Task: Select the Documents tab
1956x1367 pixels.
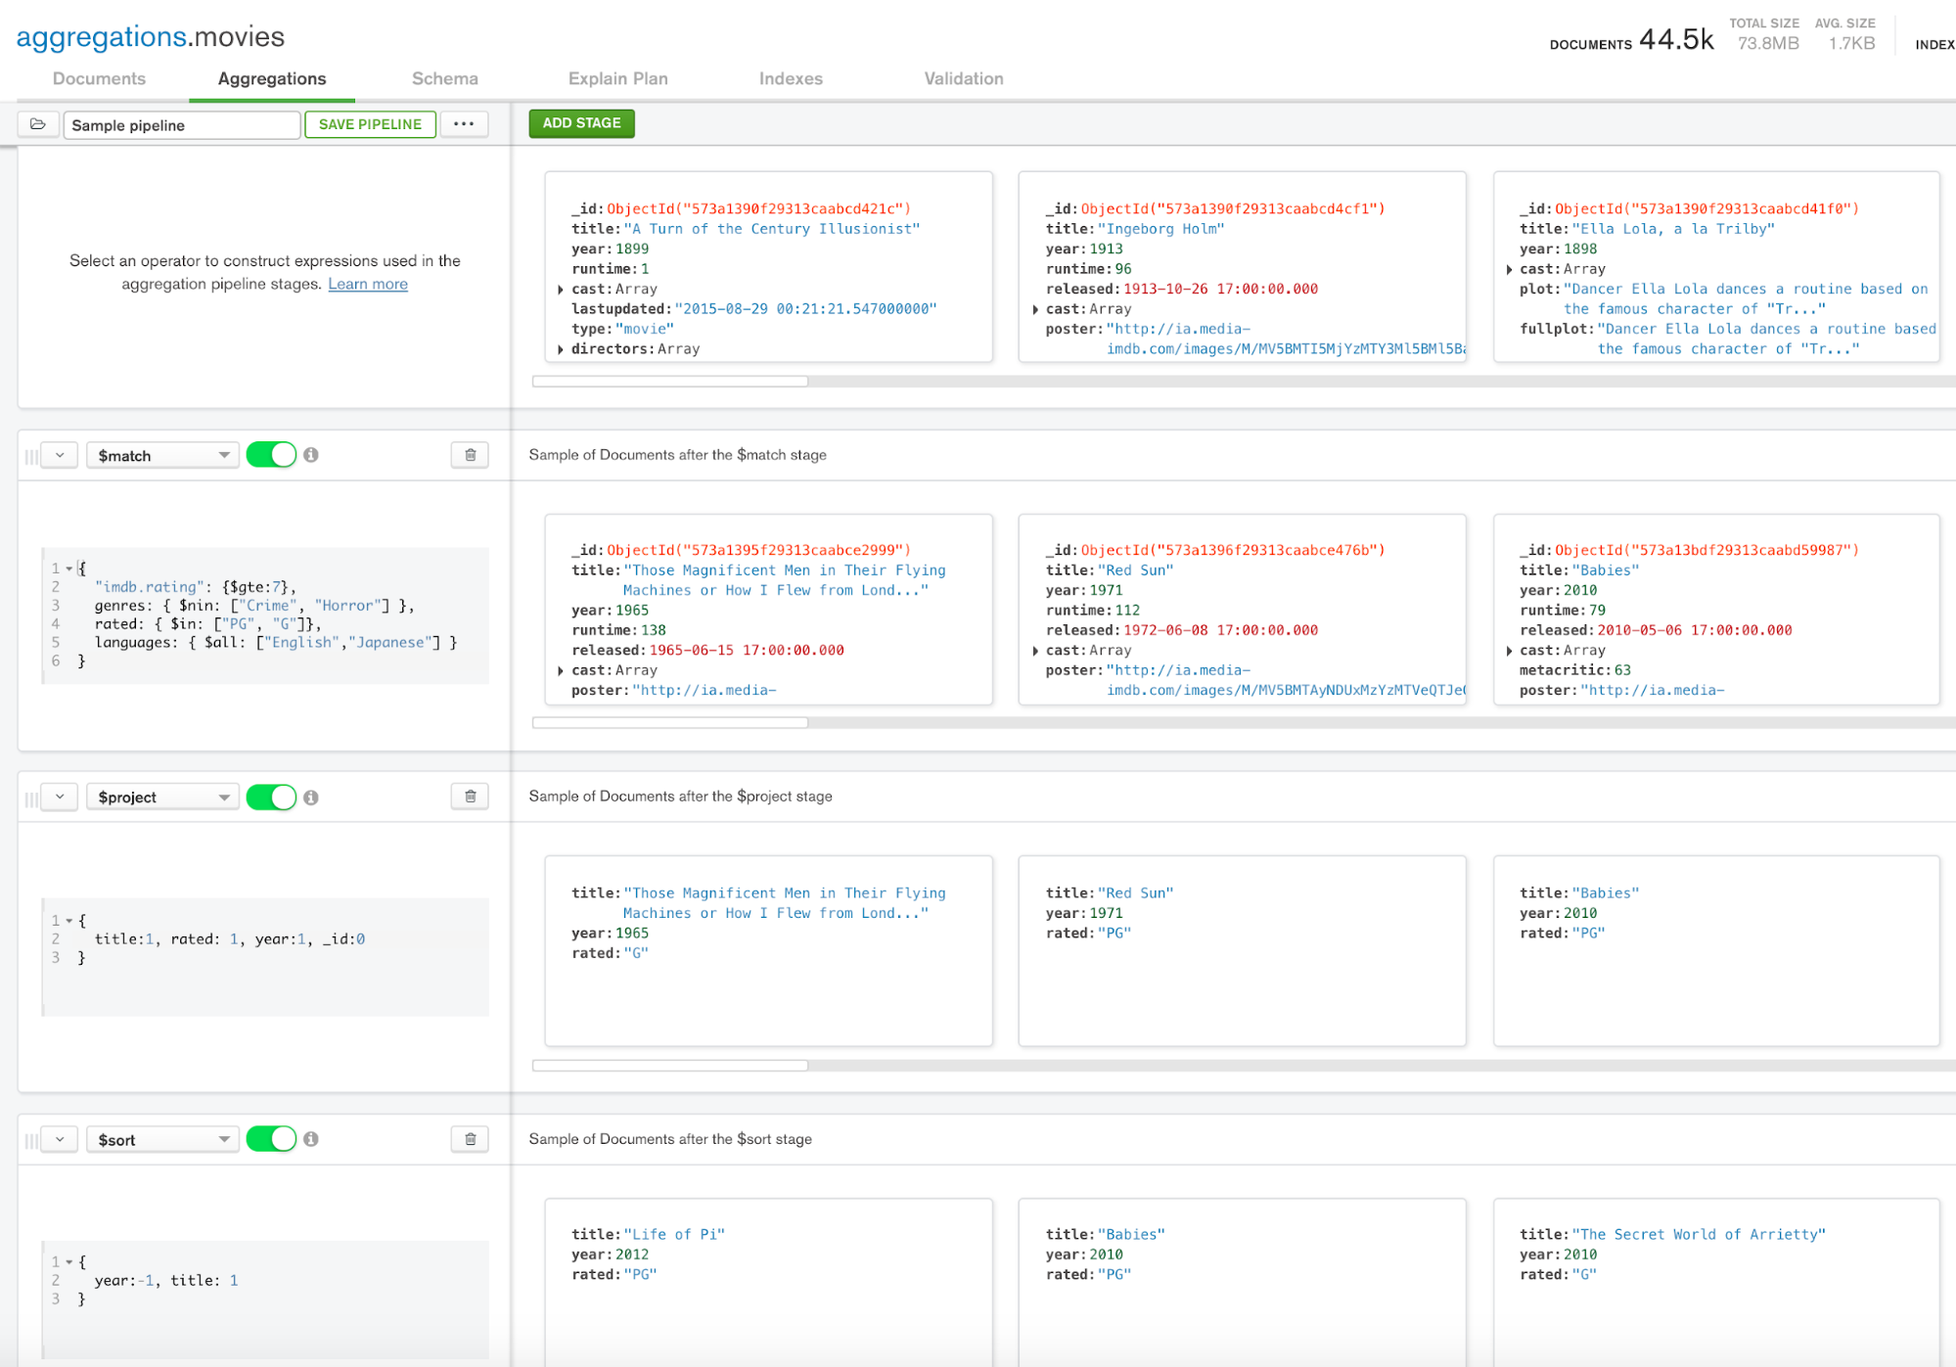Action: (98, 78)
